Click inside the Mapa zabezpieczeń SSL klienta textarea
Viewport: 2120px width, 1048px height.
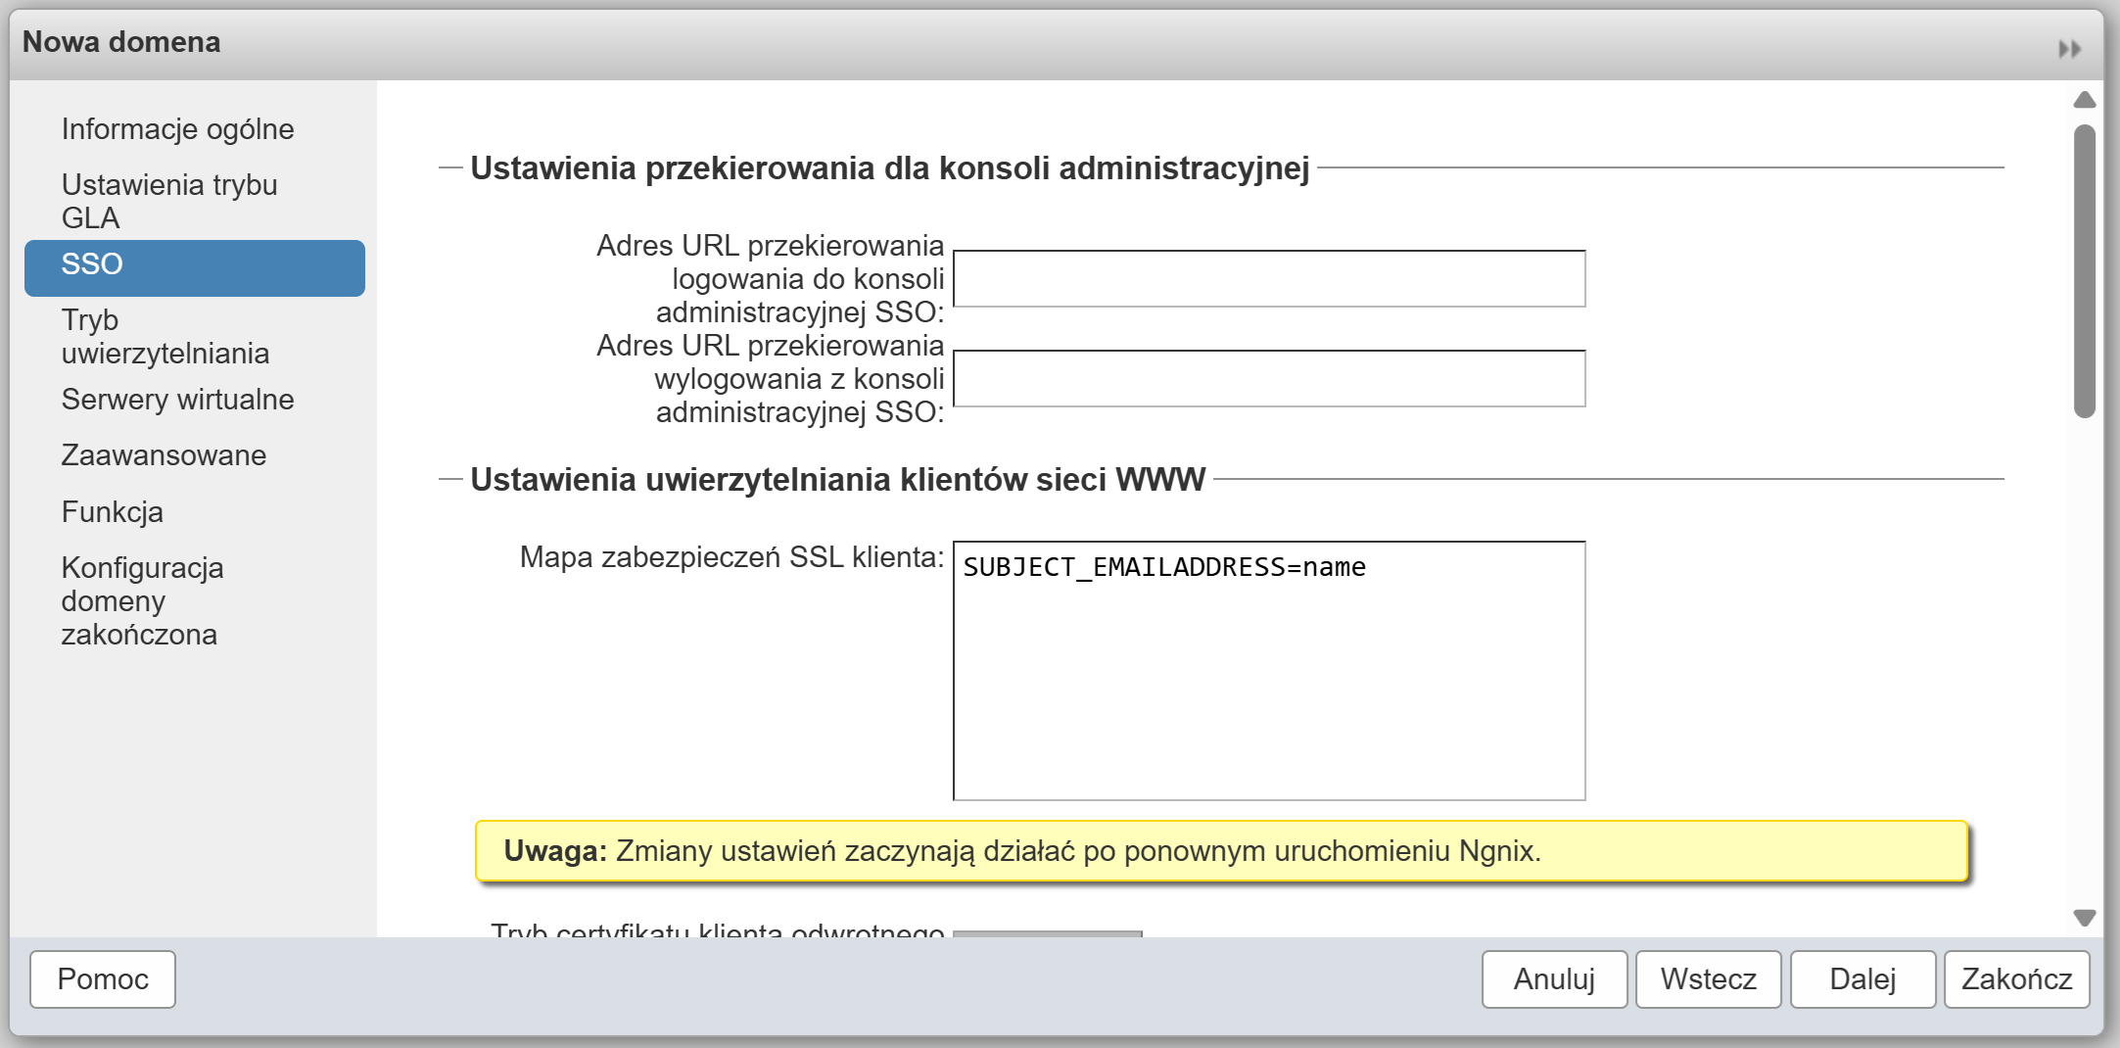coord(1268,671)
